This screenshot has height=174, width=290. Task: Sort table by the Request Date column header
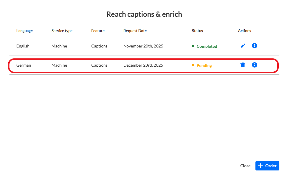coord(135,31)
